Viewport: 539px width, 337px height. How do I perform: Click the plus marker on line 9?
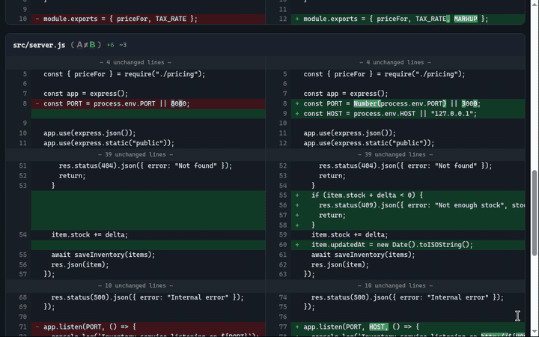point(297,114)
